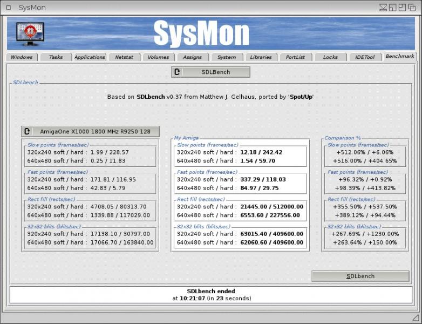Click the My Amiga value 1.54 / 59.70

pos(257,161)
